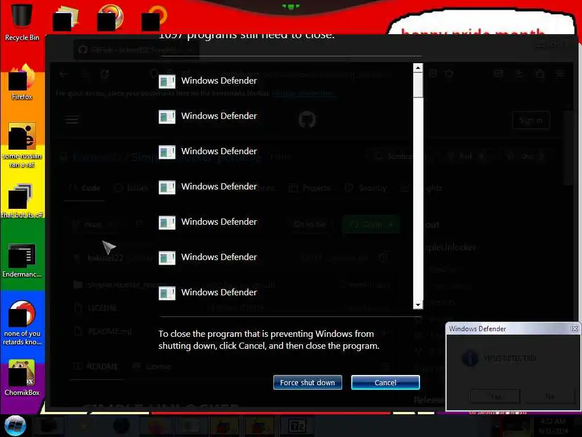Click the 7z taskbar icon
The image size is (582, 437).
tap(297, 426)
